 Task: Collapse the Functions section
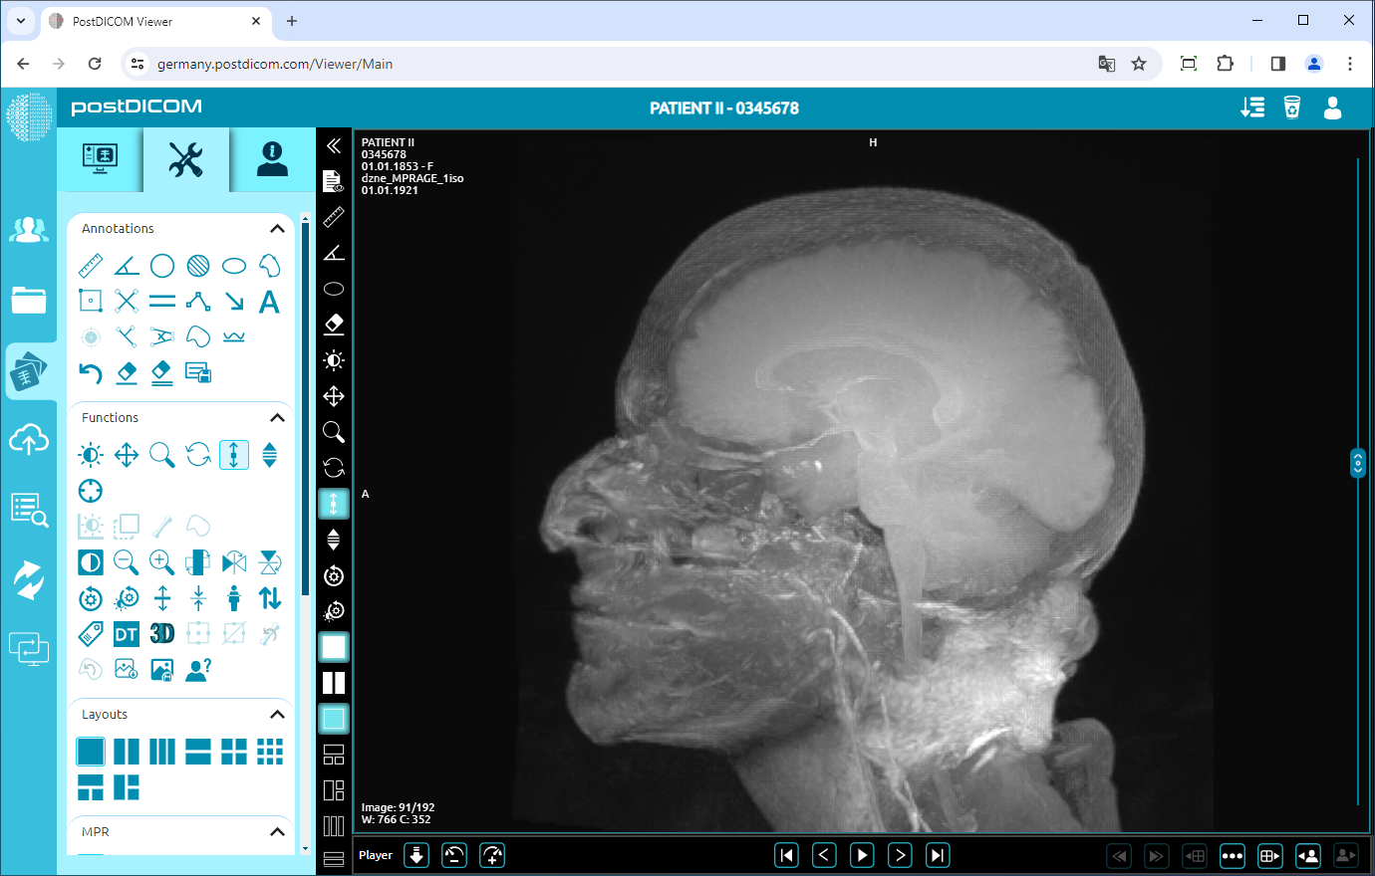278,417
